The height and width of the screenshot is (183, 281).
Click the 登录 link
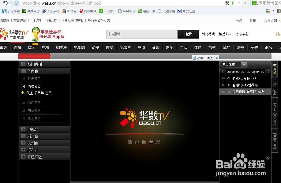click(239, 21)
